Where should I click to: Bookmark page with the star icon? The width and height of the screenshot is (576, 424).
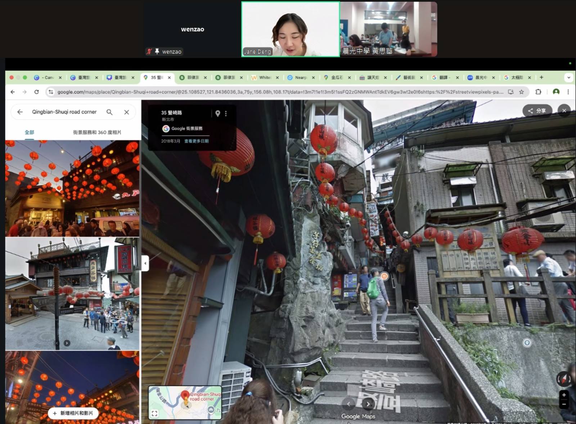pyautogui.click(x=521, y=92)
